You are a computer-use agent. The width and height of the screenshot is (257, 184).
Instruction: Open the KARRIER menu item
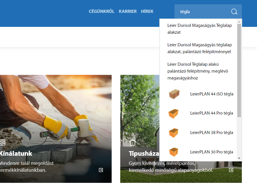128,11
